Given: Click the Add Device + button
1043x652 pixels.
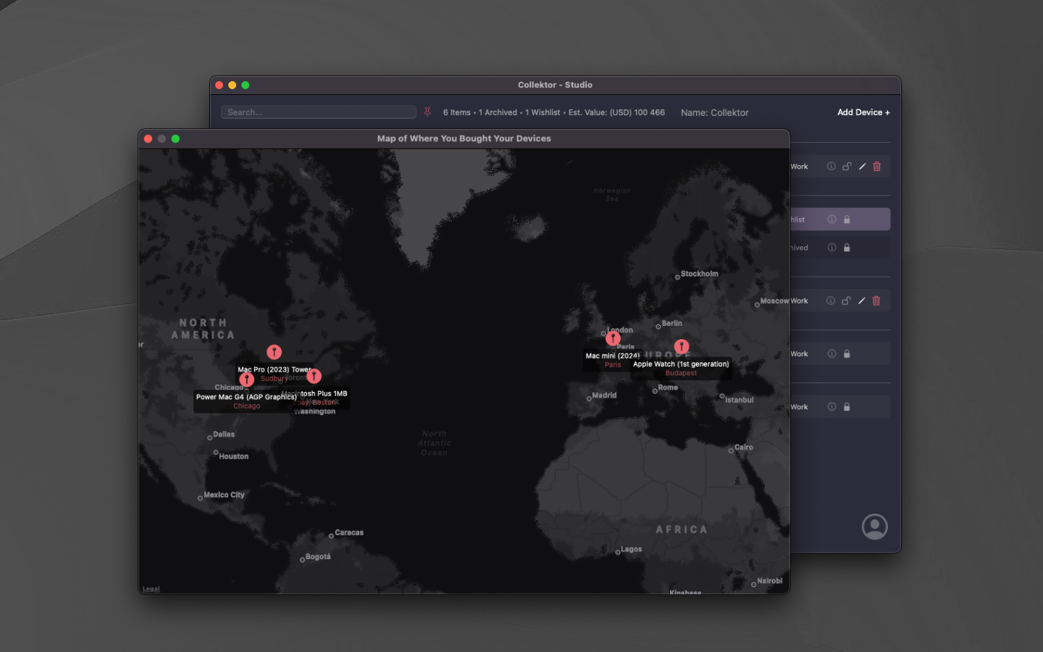Looking at the screenshot, I should (863, 112).
